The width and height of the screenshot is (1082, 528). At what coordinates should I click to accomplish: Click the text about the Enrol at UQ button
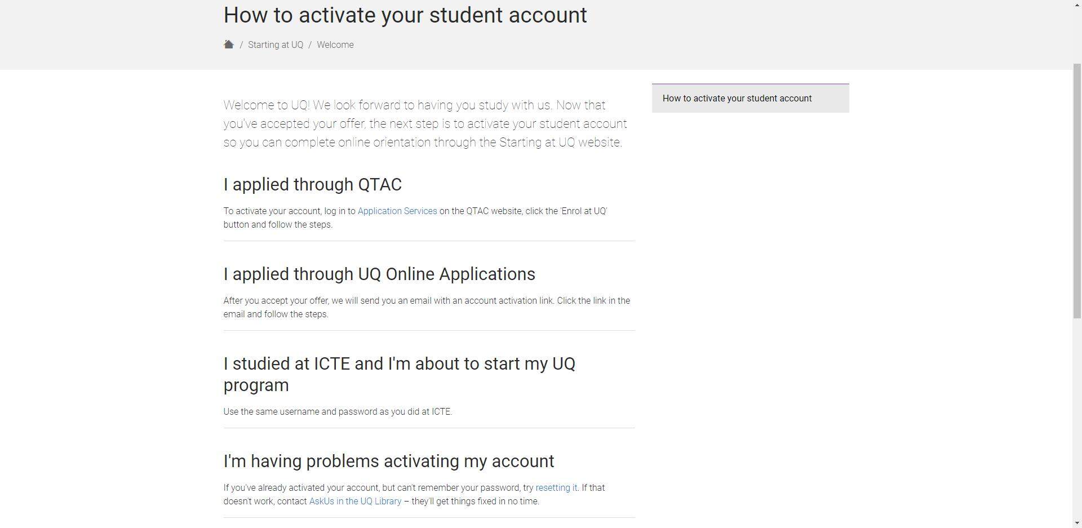(x=415, y=218)
